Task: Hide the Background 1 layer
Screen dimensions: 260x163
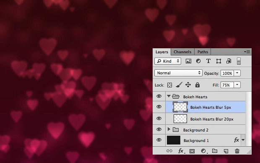Action: pyautogui.click(x=159, y=140)
